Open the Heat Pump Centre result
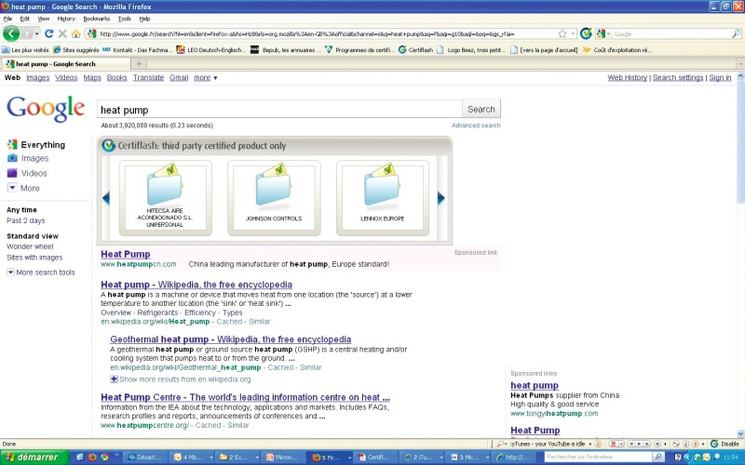The image size is (745, 465). click(x=245, y=397)
